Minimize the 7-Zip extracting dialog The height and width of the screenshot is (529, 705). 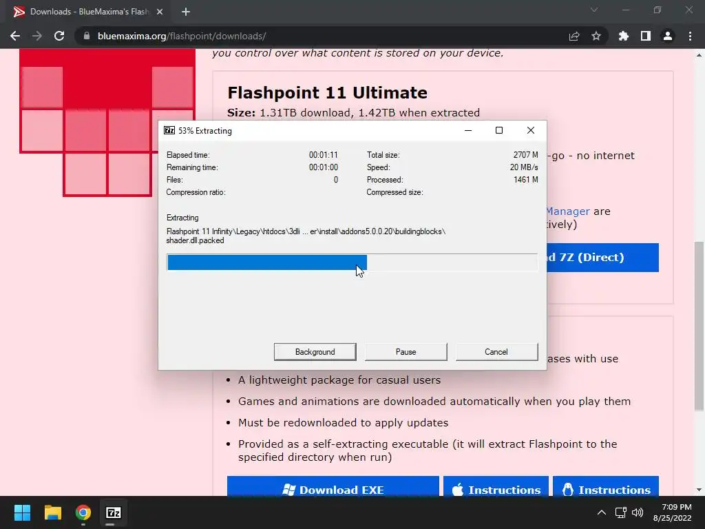pyautogui.click(x=468, y=130)
